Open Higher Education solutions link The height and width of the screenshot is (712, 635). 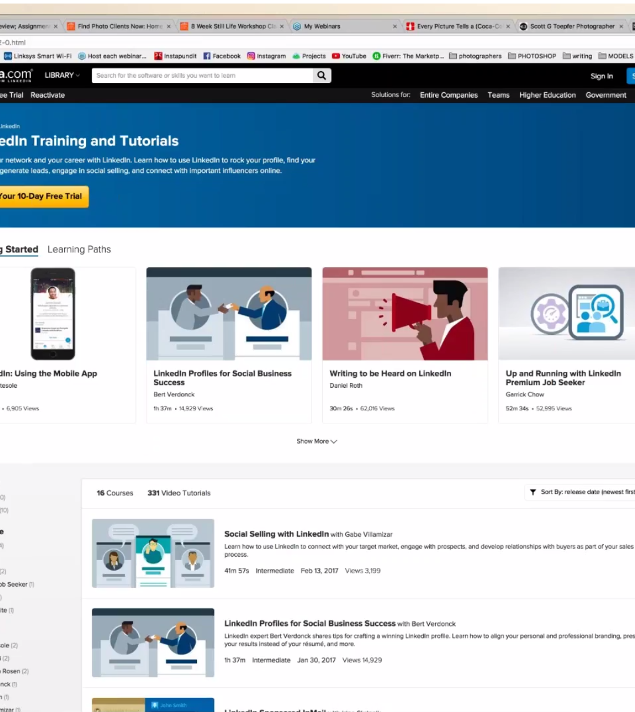(547, 95)
